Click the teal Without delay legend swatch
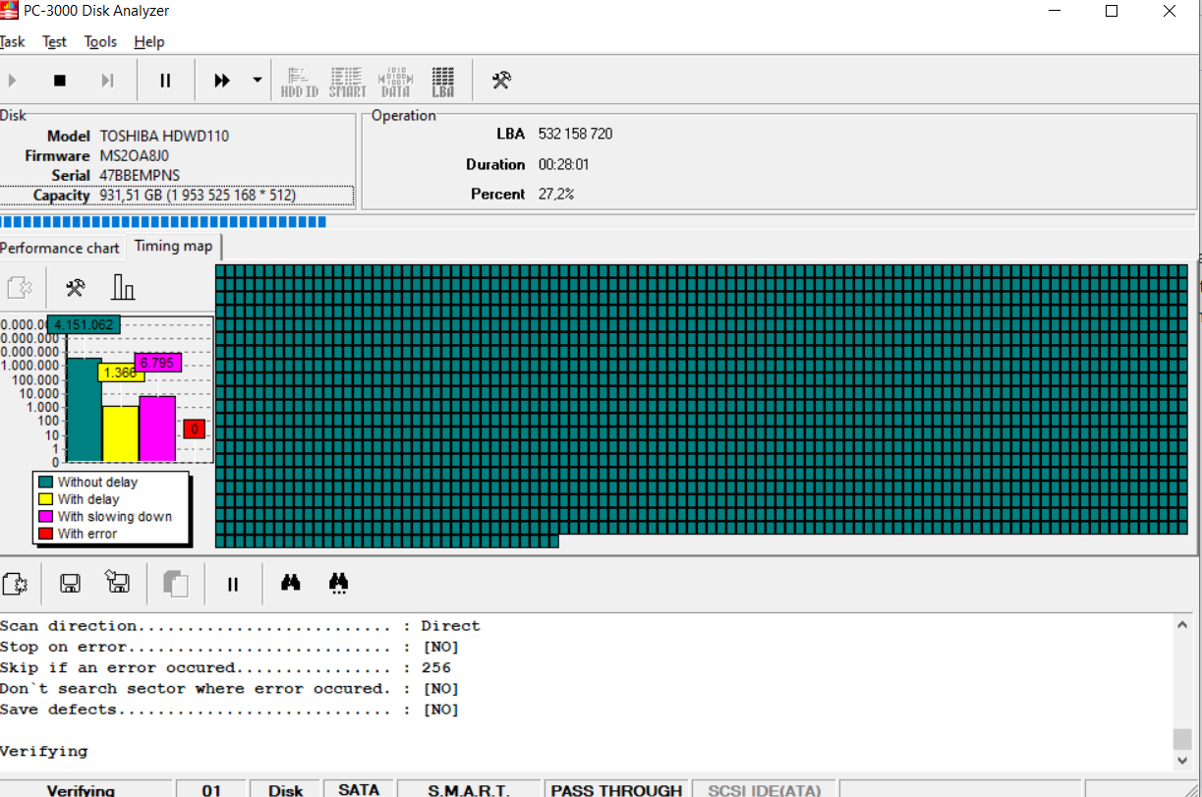Screen dimensions: 1202x797 coord(44,482)
